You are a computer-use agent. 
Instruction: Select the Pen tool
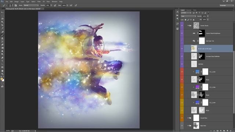point(2,58)
